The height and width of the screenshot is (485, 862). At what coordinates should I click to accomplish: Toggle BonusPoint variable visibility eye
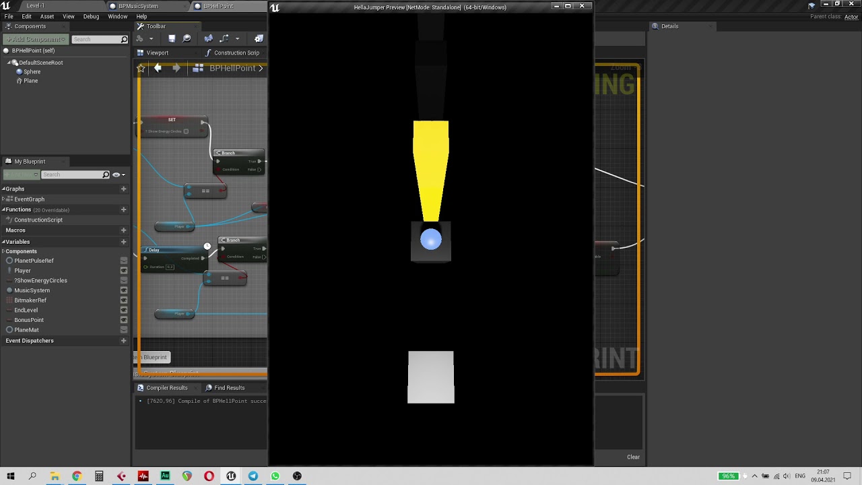(124, 320)
